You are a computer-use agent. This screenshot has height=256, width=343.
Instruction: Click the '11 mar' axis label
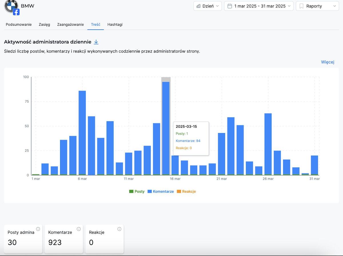point(129,179)
